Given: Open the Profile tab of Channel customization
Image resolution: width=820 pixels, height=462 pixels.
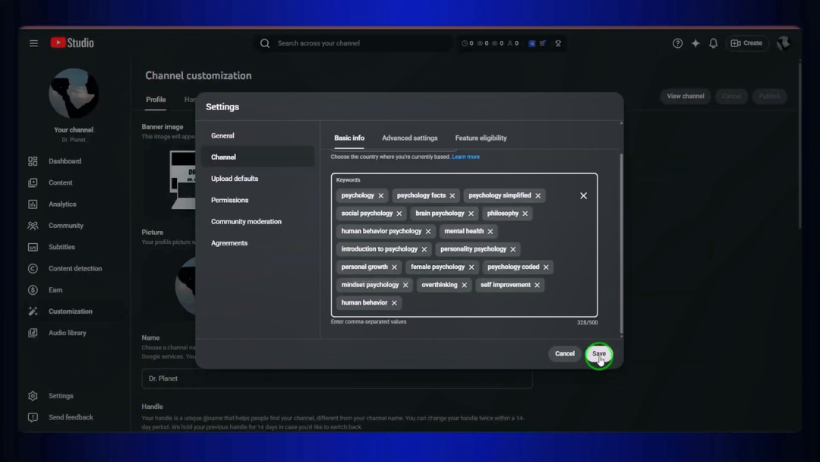Looking at the screenshot, I should point(156,100).
